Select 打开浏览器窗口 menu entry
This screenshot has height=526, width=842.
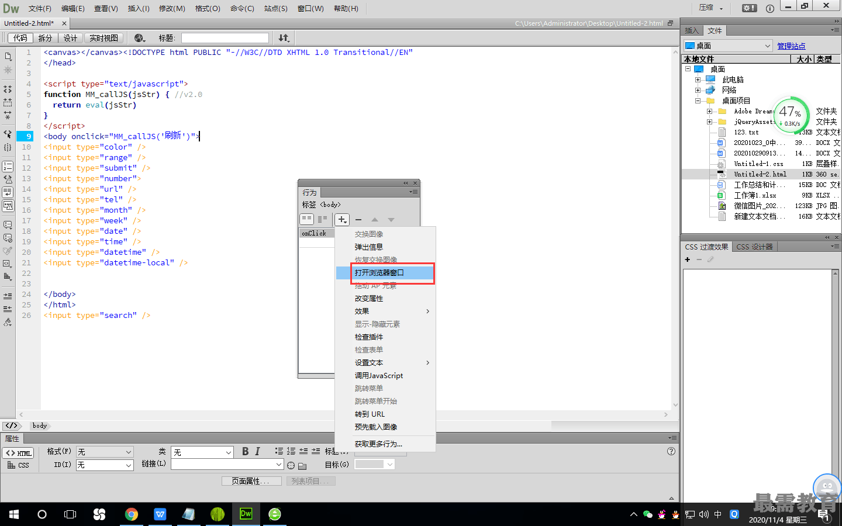pyautogui.click(x=385, y=273)
